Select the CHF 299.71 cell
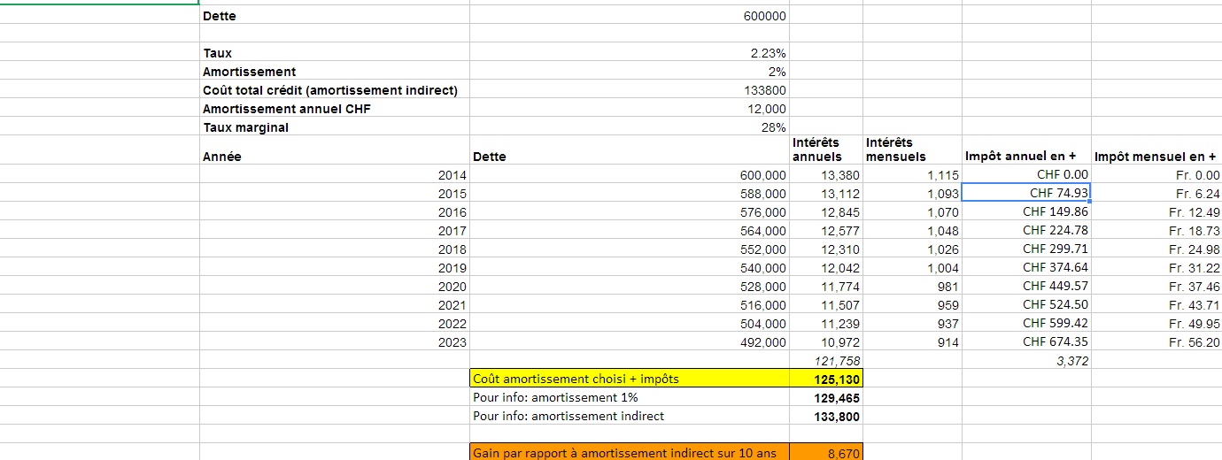Screen dimensions: 1222x460 [x=1026, y=249]
